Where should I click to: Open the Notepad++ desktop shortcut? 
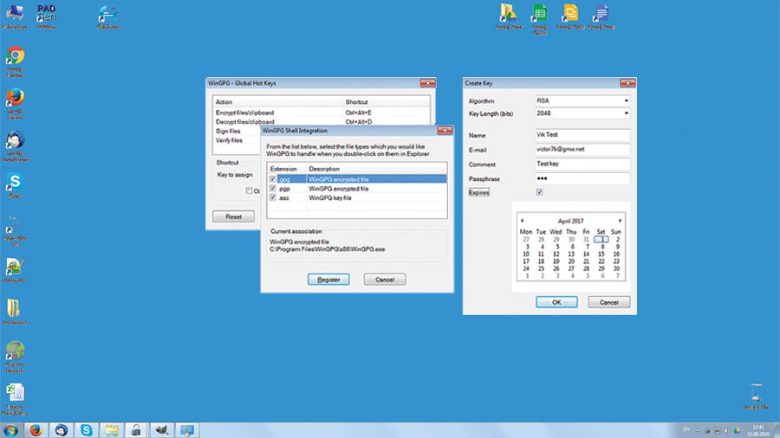[15, 270]
